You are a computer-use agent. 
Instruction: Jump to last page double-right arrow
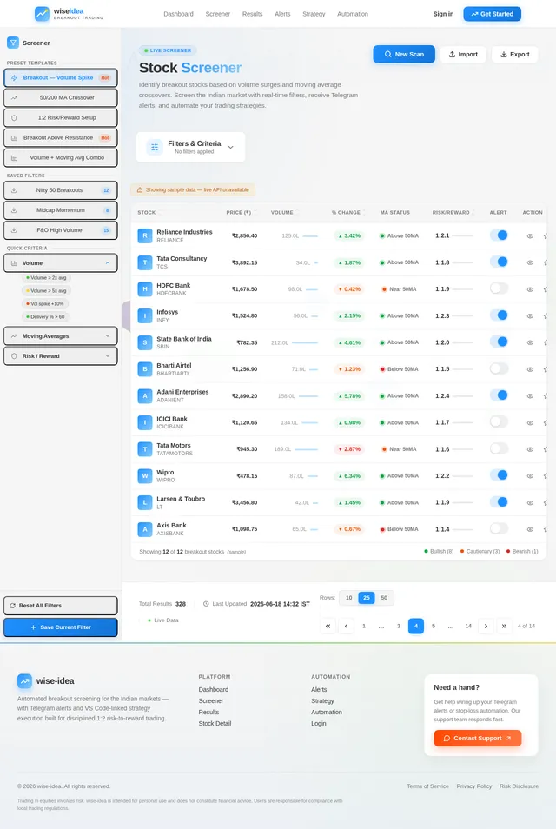click(x=504, y=626)
